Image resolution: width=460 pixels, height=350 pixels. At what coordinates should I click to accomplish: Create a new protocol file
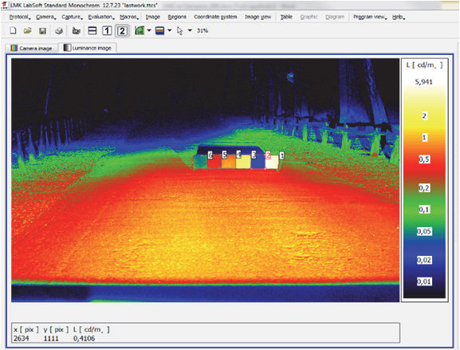click(13, 30)
